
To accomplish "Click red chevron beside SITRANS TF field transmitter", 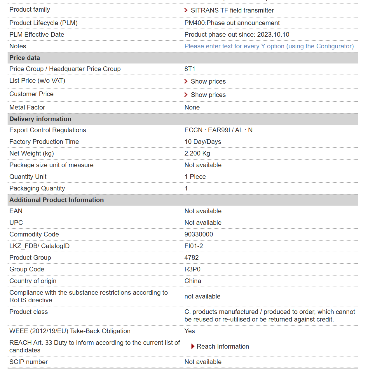I will pos(186,10).
